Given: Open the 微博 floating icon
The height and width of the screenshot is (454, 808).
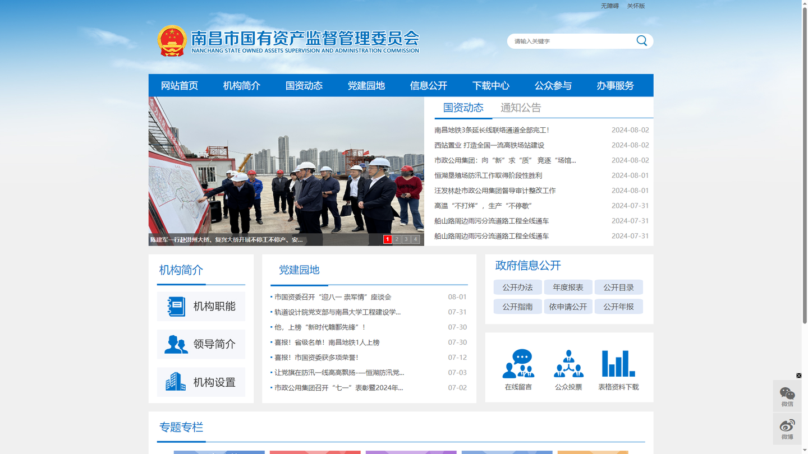Looking at the screenshot, I should tap(787, 429).
